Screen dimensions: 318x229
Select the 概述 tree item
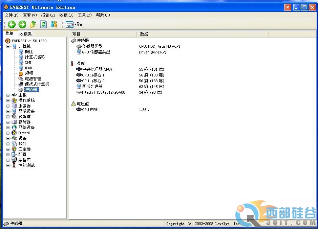[x=29, y=52]
